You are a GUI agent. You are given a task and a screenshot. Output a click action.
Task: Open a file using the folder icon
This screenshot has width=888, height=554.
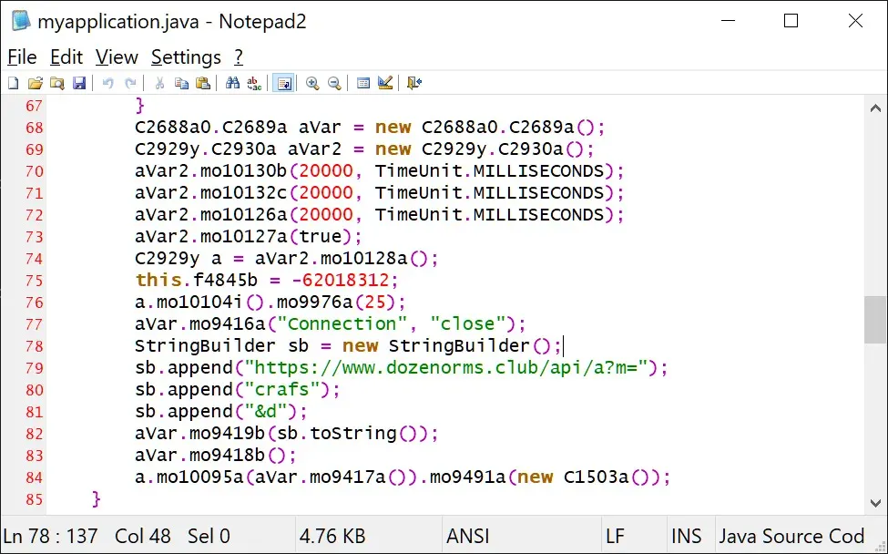click(x=36, y=83)
